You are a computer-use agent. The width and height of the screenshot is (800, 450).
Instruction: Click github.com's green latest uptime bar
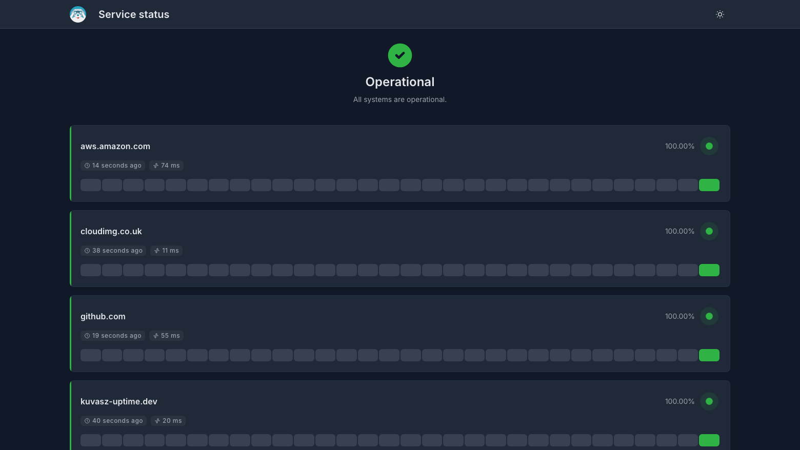pyautogui.click(x=709, y=355)
